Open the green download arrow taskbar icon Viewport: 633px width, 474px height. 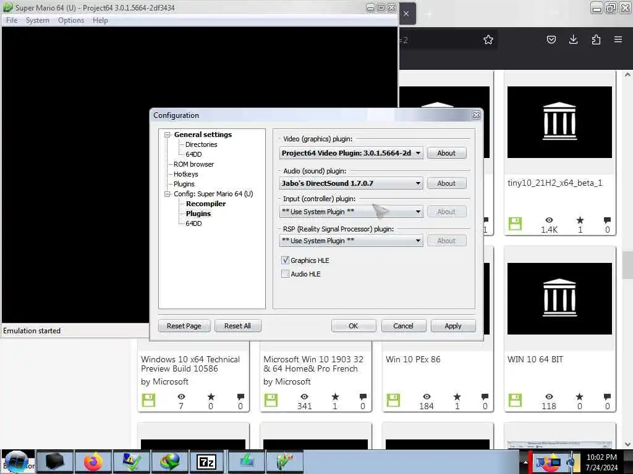point(246,462)
